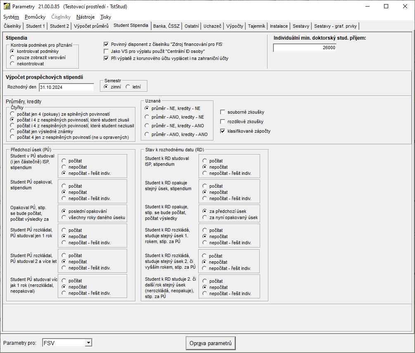Image resolution: width=415 pixels, height=353 pixels.
Task: Select 'počítat jen výsledné známky' option
Action: [13, 131]
